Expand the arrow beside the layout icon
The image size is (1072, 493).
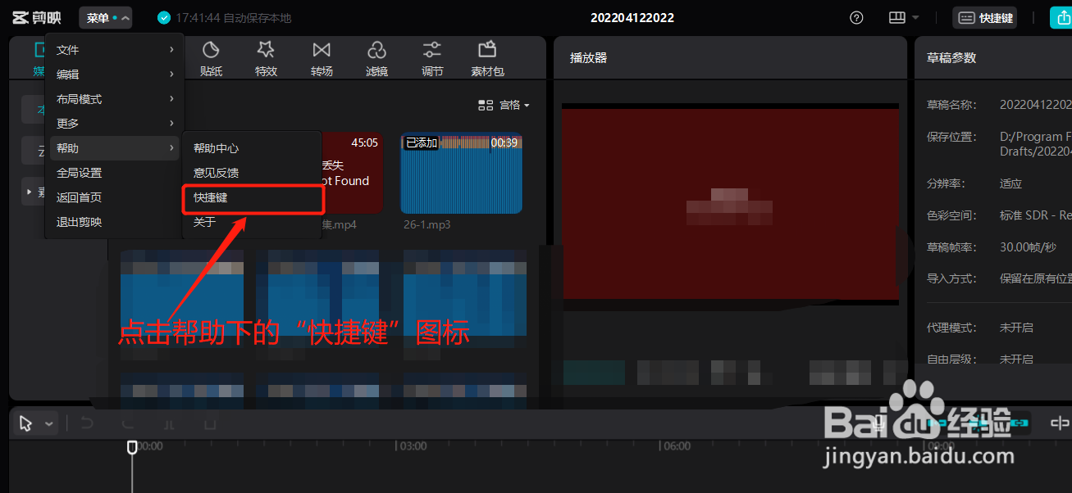click(x=915, y=18)
